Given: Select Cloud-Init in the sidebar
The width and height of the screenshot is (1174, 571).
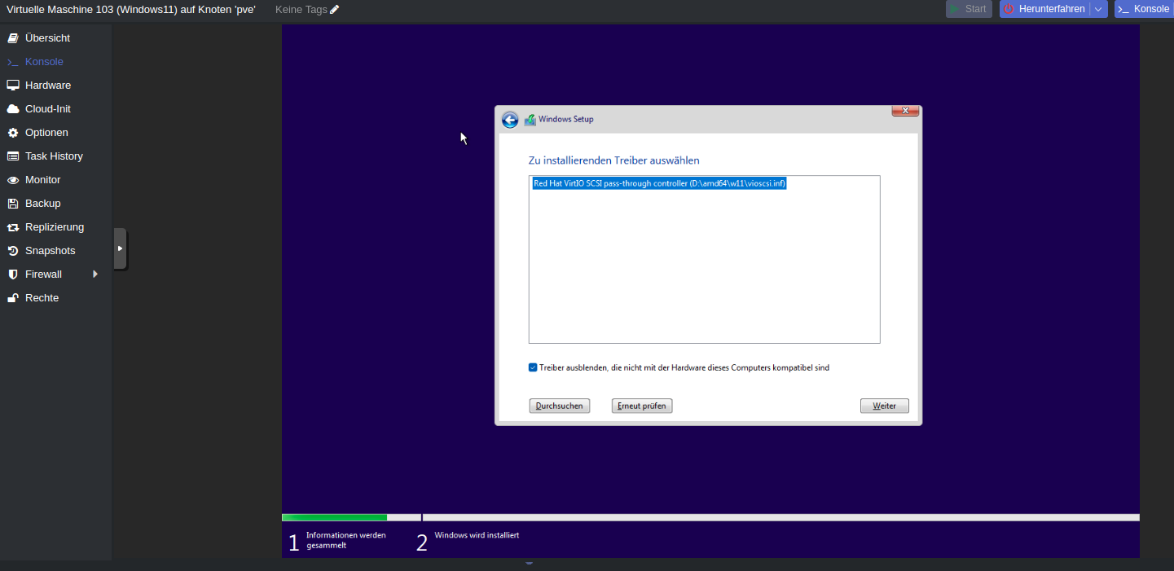Looking at the screenshot, I should (47, 109).
